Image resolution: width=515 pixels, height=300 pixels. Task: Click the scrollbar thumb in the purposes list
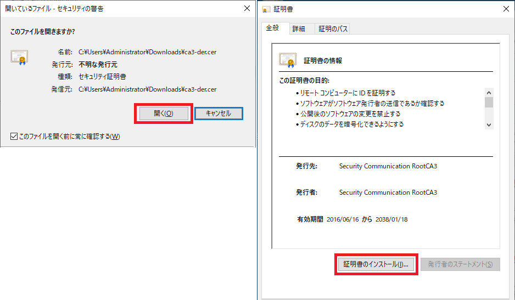[x=489, y=103]
